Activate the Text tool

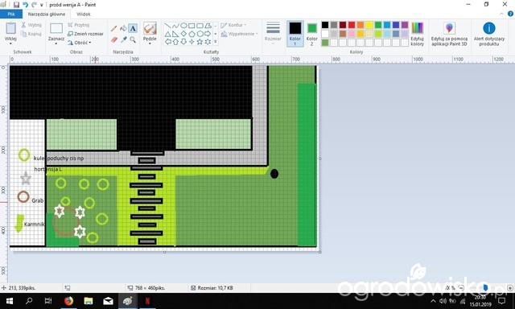pyautogui.click(x=133, y=29)
